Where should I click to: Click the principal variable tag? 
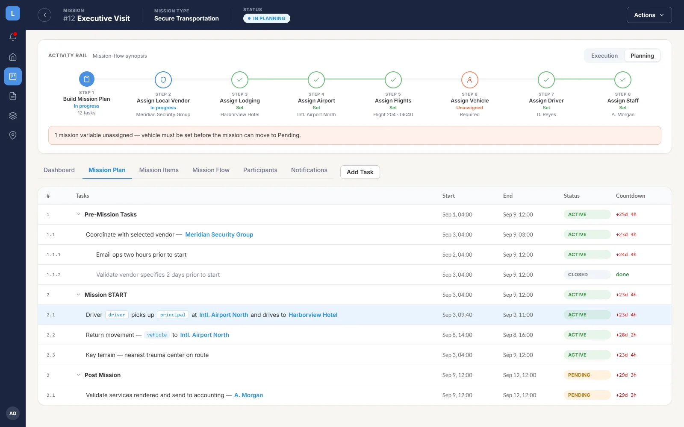173,315
